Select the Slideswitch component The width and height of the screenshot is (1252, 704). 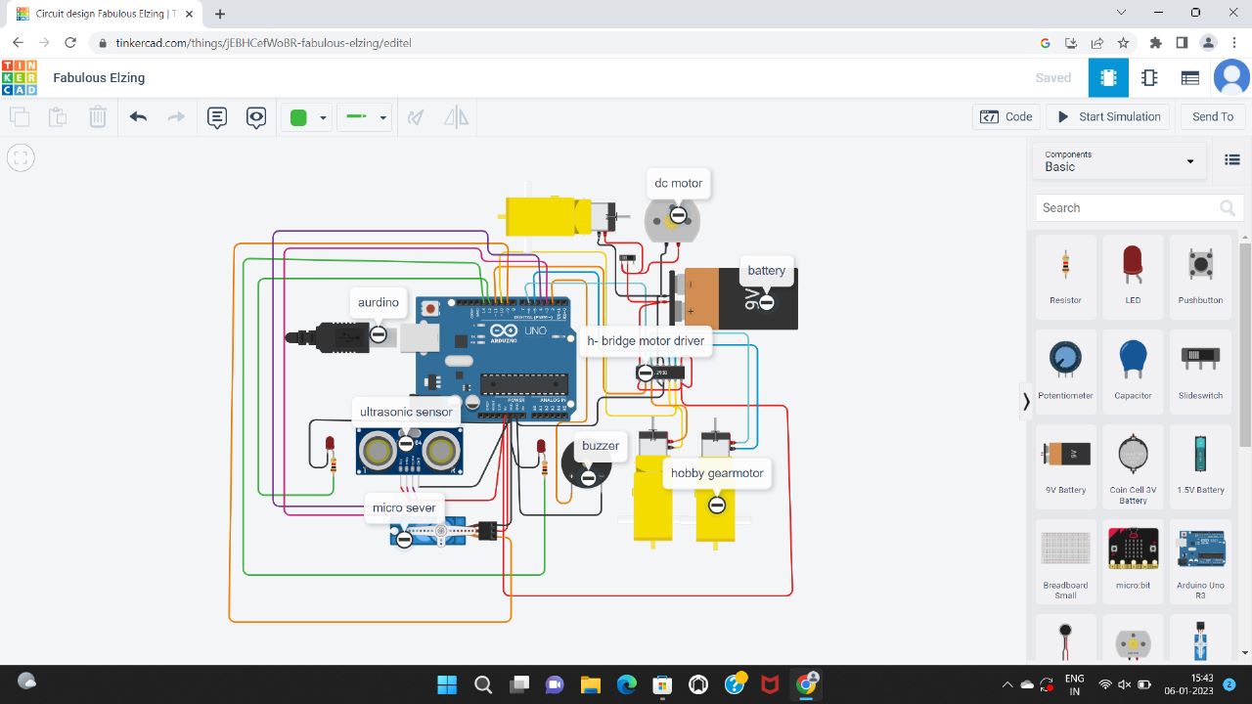coord(1200,372)
